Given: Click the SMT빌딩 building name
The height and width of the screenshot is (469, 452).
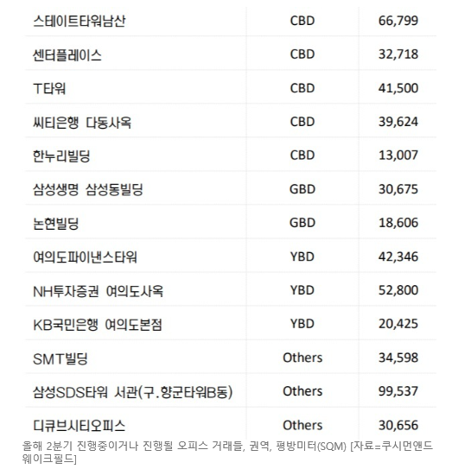Looking at the screenshot, I should pos(60,358).
